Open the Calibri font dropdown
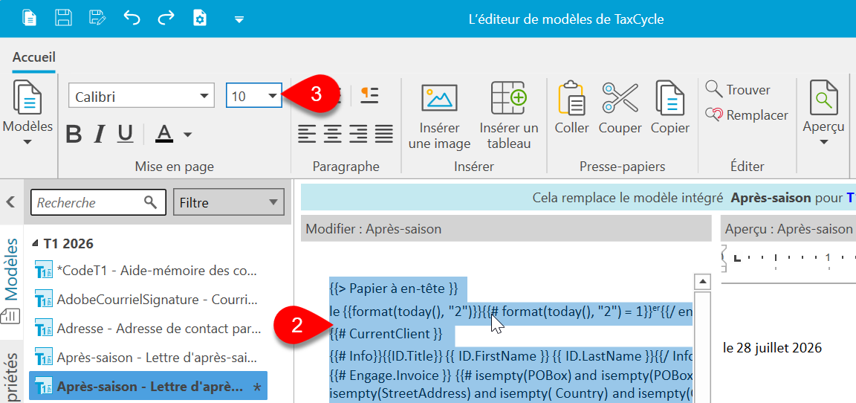Viewport: 856px width, 403px height. point(141,96)
